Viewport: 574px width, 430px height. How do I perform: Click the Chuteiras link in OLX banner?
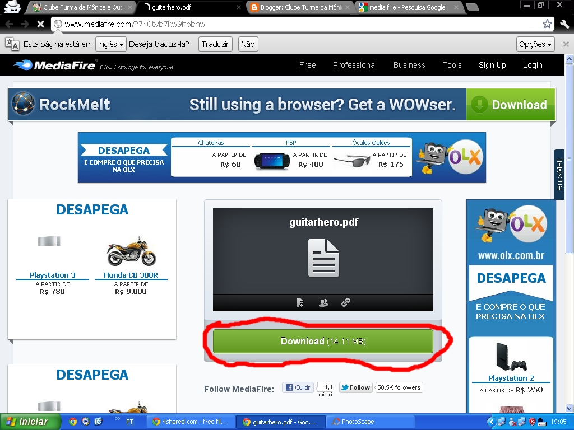tap(211, 143)
